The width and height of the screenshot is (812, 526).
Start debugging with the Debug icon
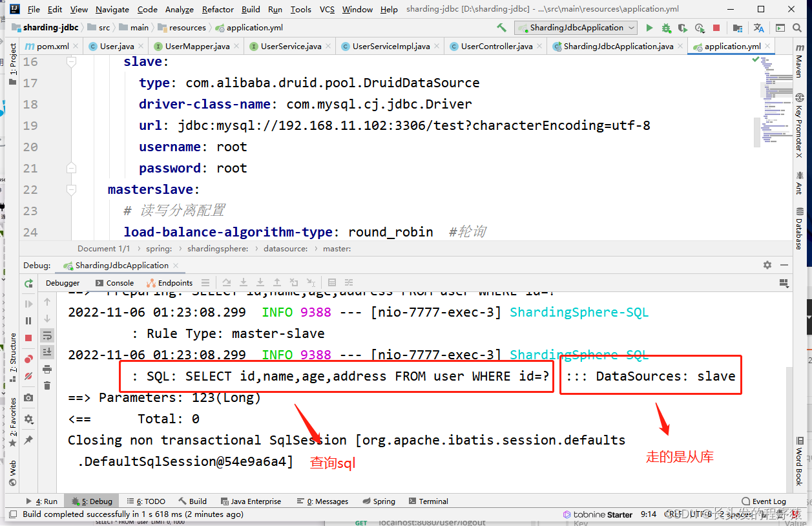[666, 28]
